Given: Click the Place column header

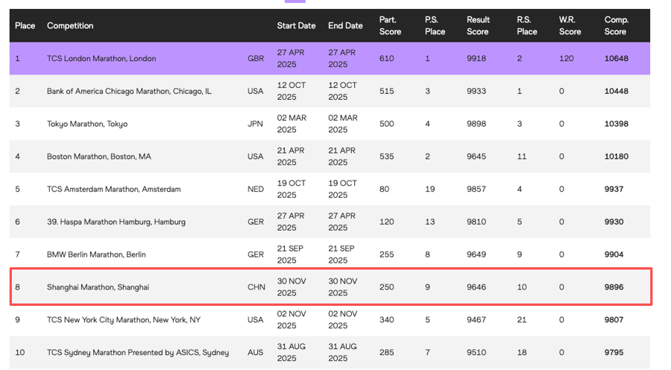Looking at the screenshot, I should point(25,26).
